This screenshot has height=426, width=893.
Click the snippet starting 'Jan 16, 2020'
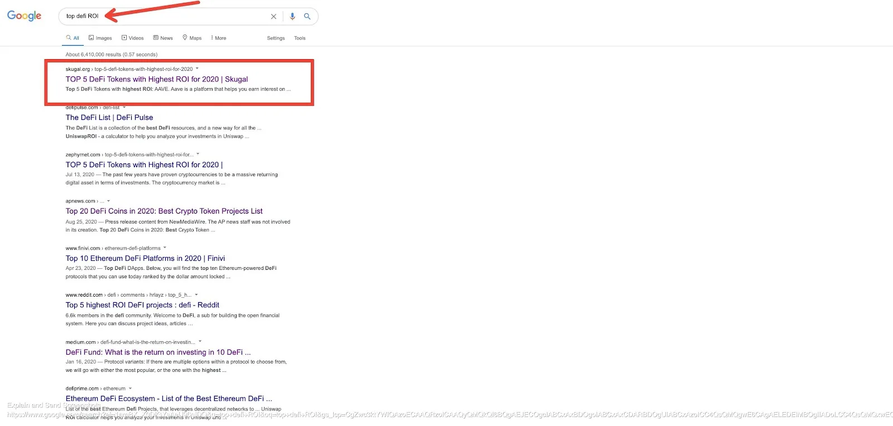176,366
